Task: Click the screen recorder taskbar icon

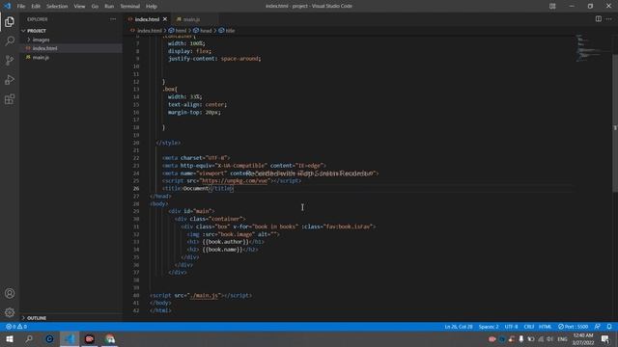Action: [x=90, y=338]
